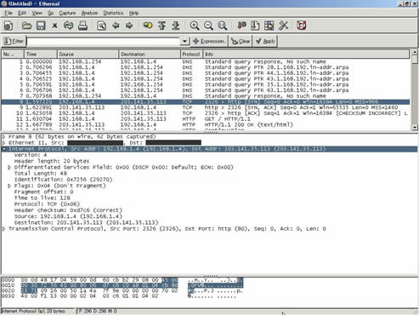
Task: Open the Edit menu
Action: coord(22,13)
